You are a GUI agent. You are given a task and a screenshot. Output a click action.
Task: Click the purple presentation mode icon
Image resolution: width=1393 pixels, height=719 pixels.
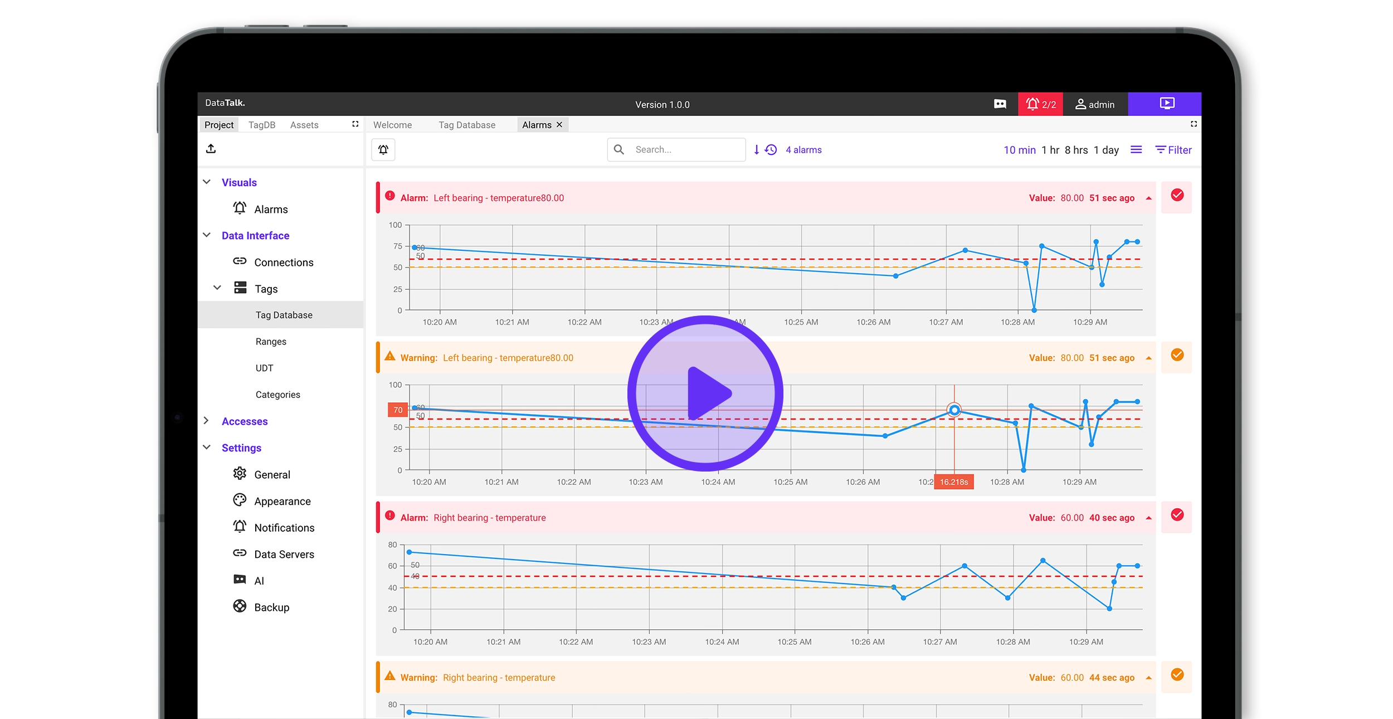click(x=1167, y=104)
